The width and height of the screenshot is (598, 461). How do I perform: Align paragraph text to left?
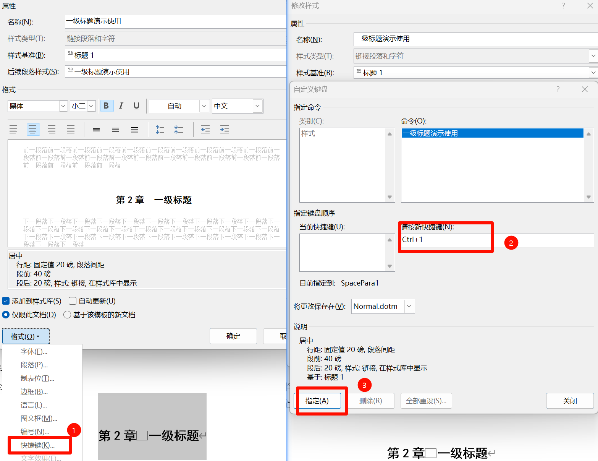(x=13, y=130)
